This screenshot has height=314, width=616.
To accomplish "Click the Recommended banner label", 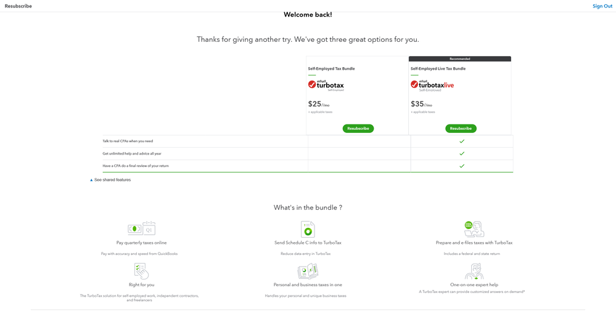I will [x=459, y=58].
